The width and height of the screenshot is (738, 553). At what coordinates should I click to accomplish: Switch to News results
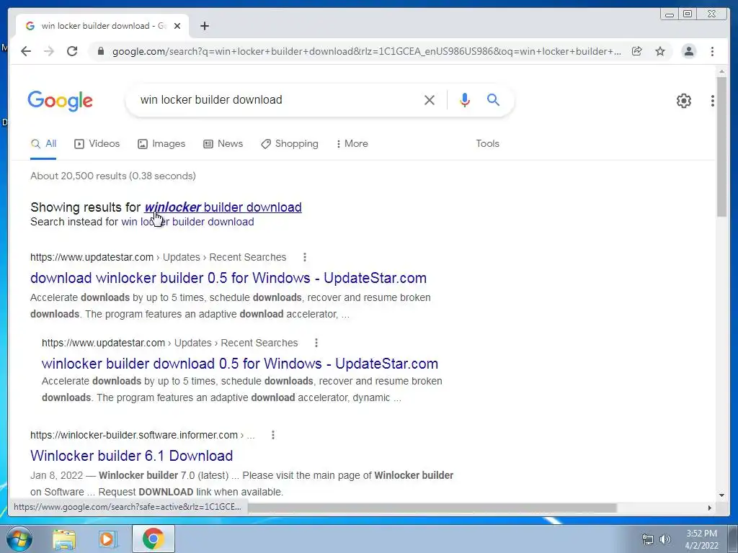coord(223,144)
